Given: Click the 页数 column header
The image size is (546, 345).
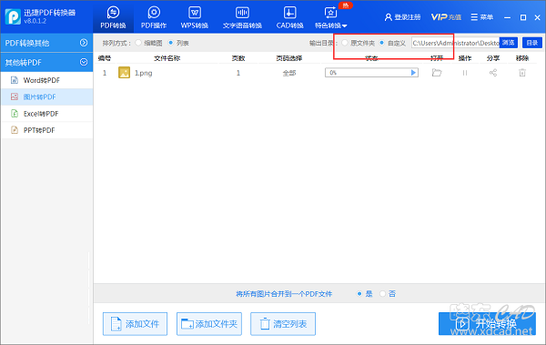Looking at the screenshot, I should tap(238, 58).
